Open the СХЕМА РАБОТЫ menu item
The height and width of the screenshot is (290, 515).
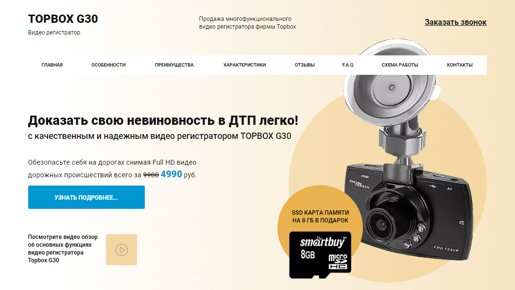pos(400,65)
